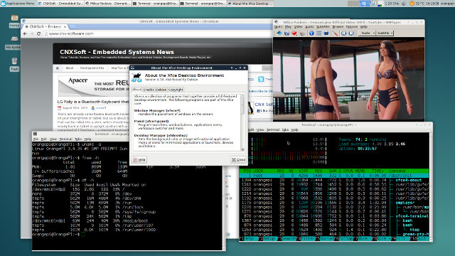455x256 pixels.
Task: Open the Subtitle dropdown in SMPlayer toolbar
Action: (x=385, y=33)
